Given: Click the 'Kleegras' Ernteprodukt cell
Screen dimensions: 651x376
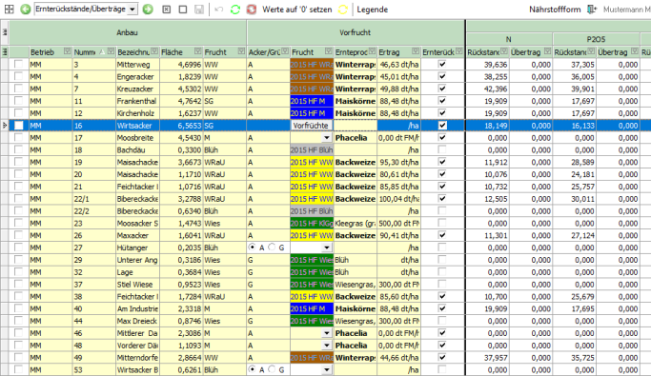Looking at the screenshot, I should [x=356, y=223].
